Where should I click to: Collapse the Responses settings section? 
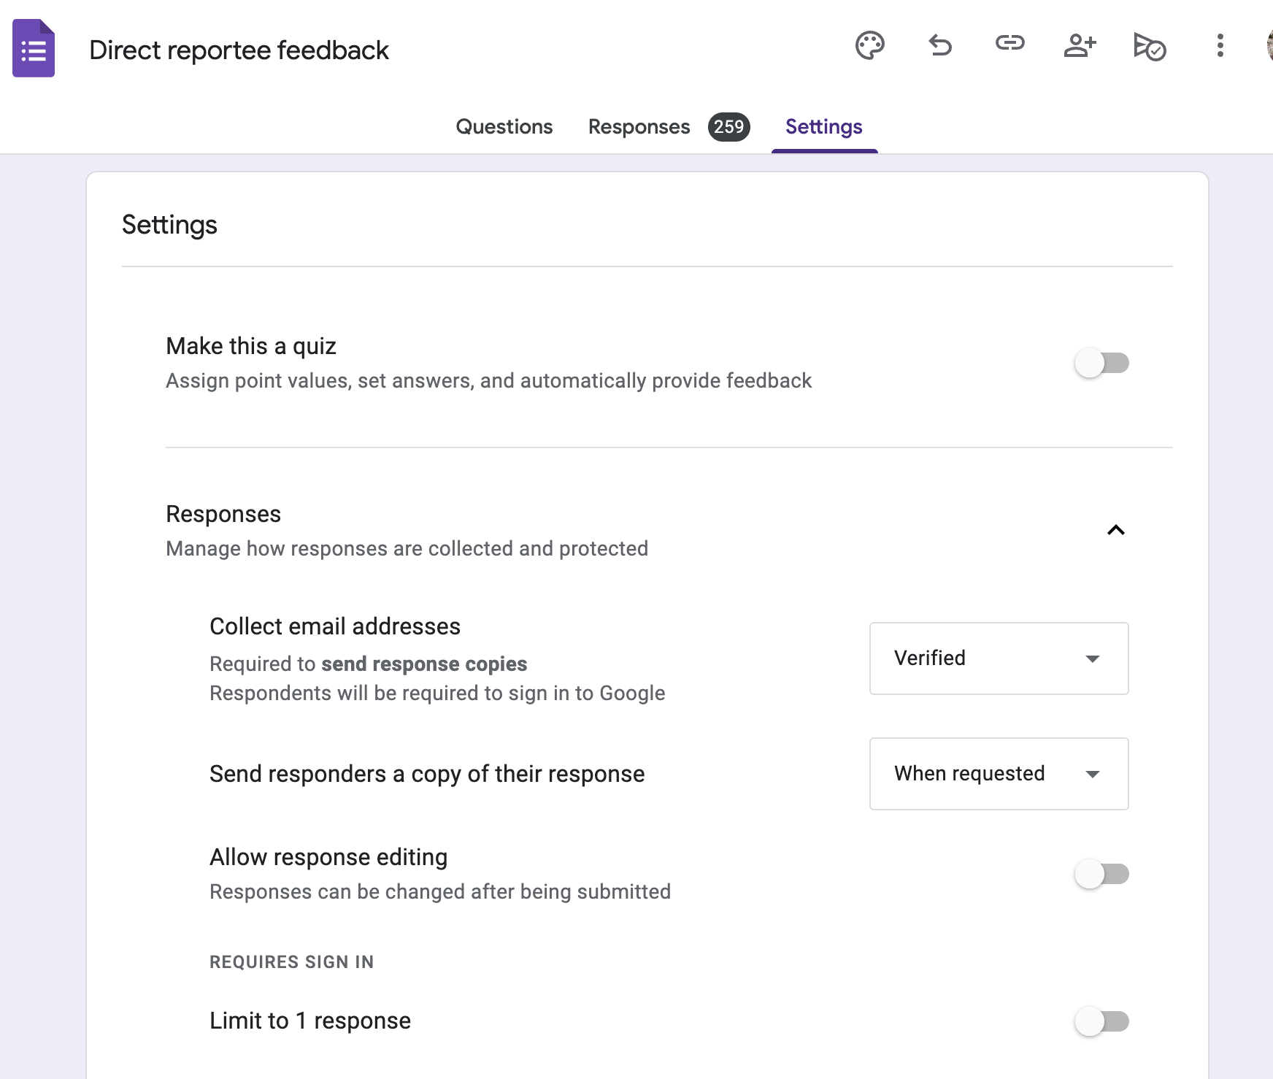pos(1116,531)
